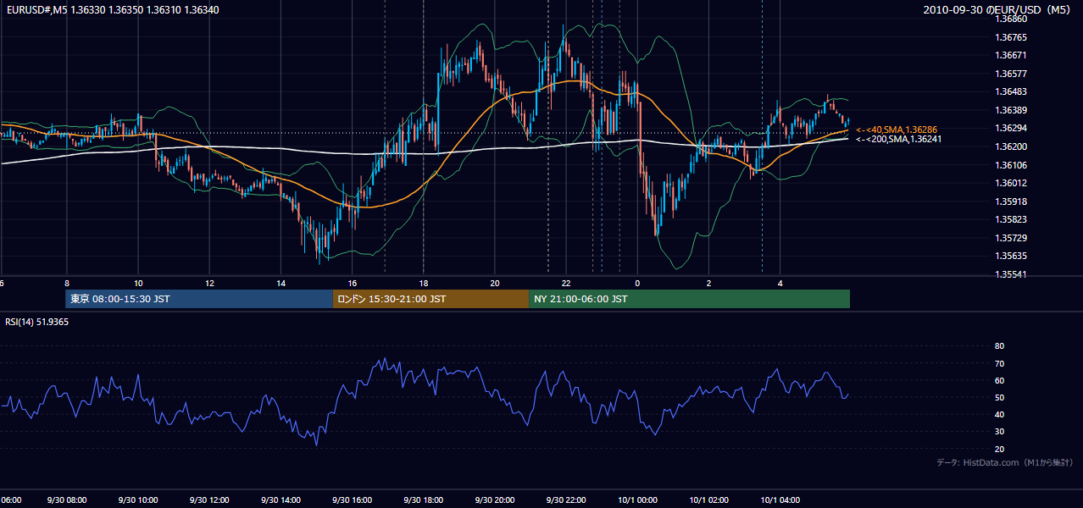Click the 9/30 10:00 time axis label

[138, 500]
